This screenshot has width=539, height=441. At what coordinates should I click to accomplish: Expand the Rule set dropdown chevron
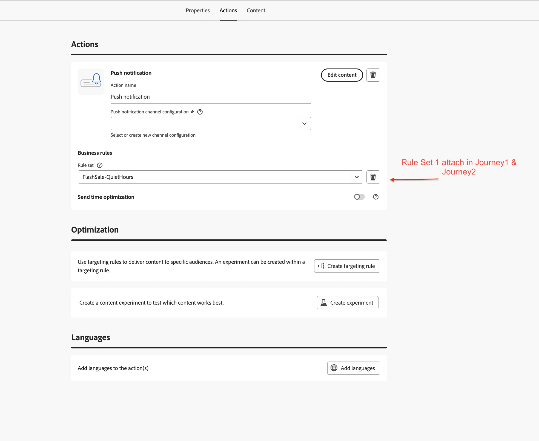(356, 177)
